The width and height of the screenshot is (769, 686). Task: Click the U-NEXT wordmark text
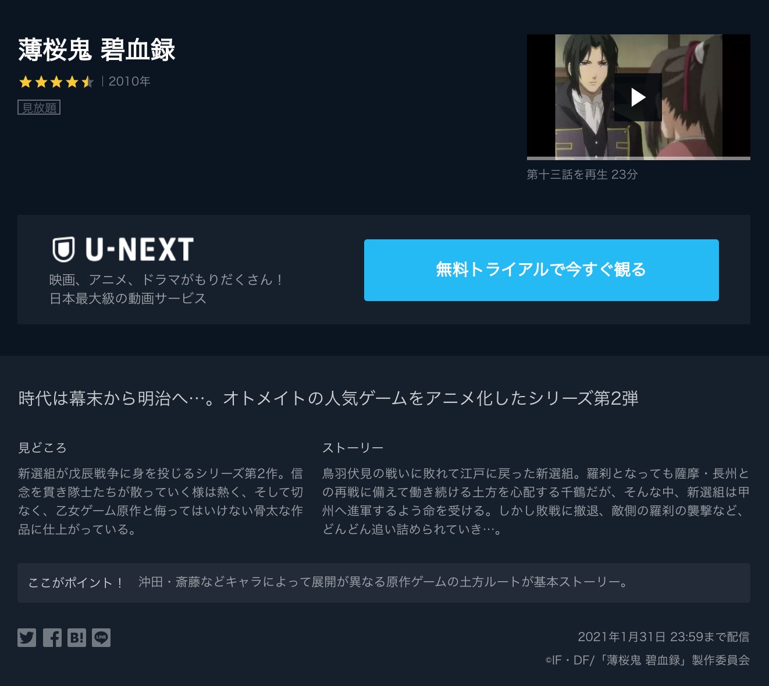[140, 250]
